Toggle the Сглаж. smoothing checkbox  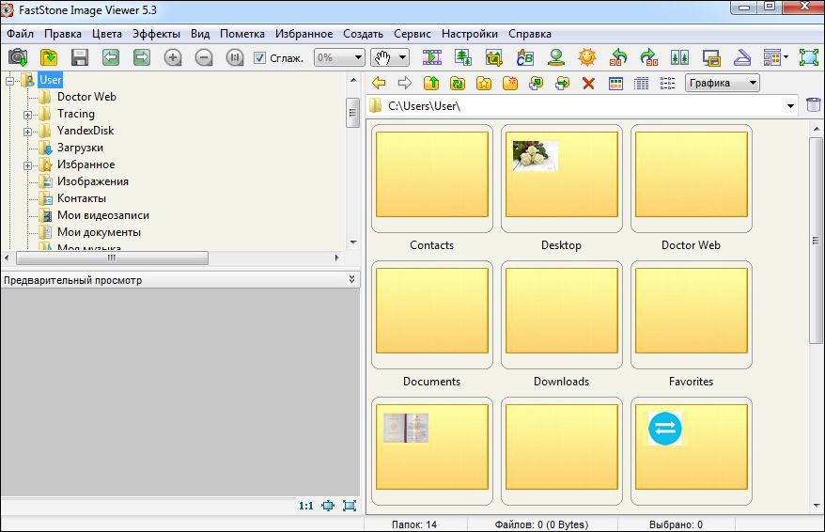260,57
